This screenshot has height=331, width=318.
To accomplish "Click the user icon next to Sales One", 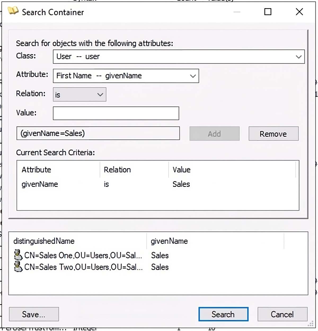I will tap(18, 255).
